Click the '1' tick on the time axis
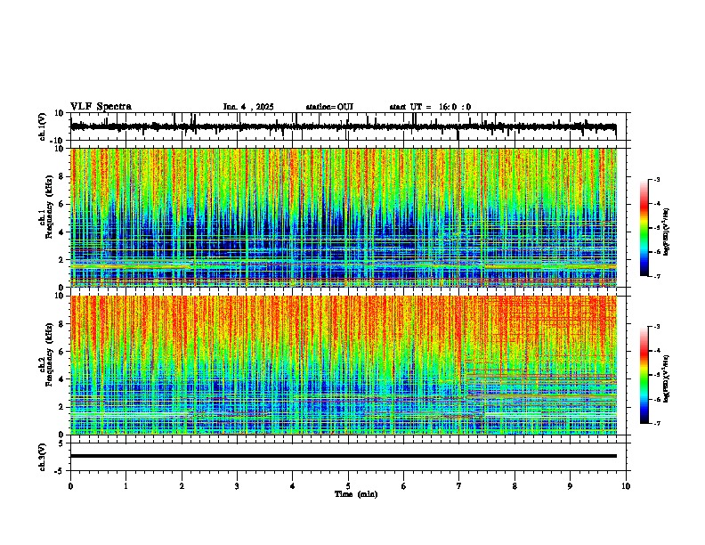Viewport: 705px width, 545px height. click(x=126, y=486)
